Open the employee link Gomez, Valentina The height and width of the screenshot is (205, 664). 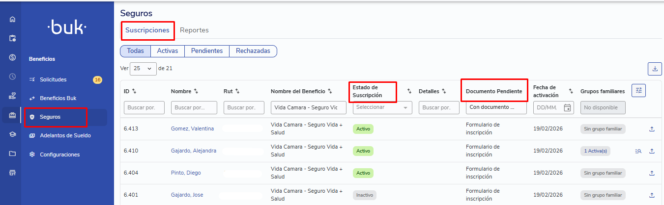[192, 129]
